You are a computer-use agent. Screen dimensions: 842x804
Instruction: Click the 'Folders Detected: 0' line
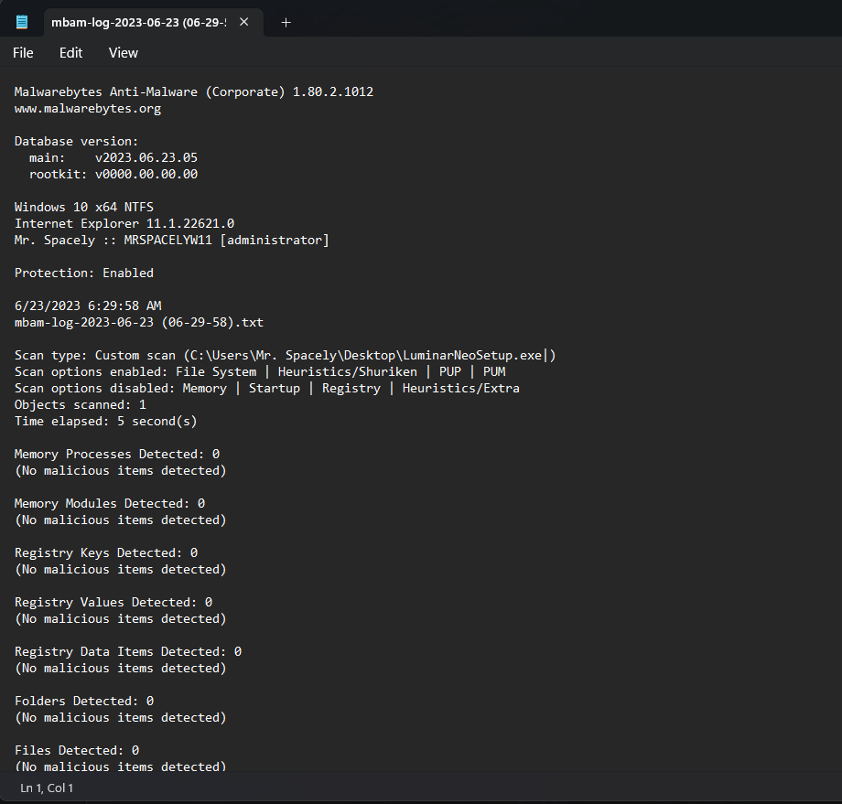(84, 701)
